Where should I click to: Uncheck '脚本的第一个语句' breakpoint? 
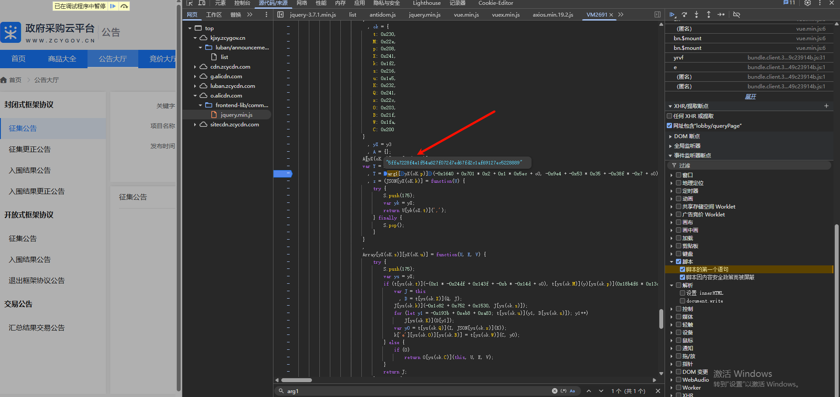click(682, 269)
